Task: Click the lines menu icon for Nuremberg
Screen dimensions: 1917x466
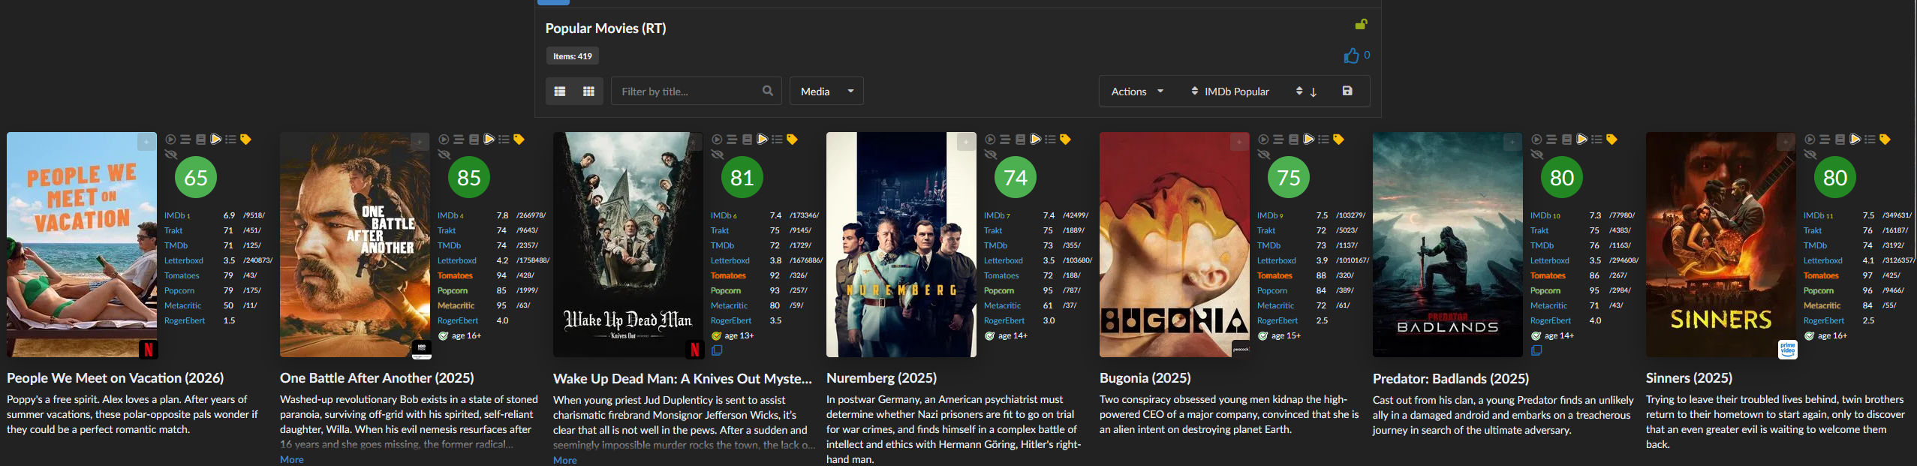Action: point(1005,140)
